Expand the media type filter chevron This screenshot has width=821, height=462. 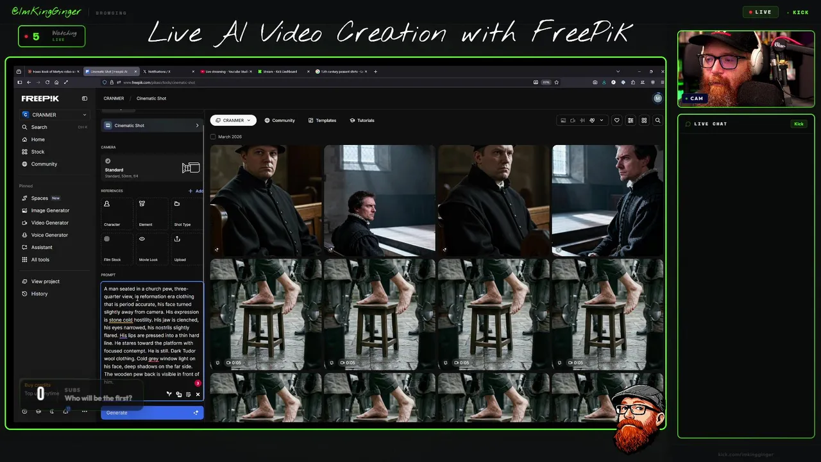coord(602,120)
